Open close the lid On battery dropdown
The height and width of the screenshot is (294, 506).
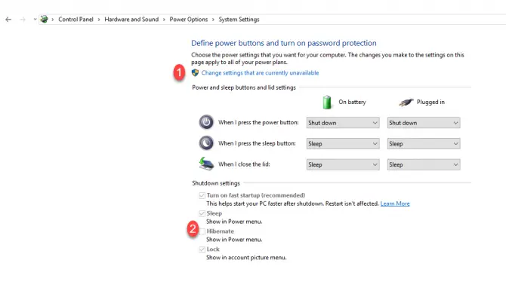343,164
